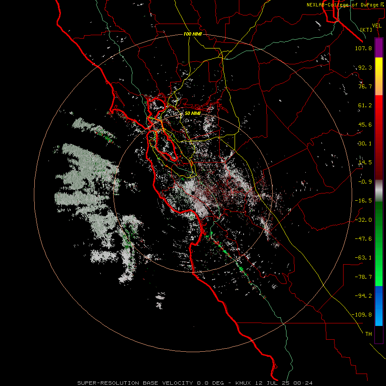
Task: Pick the black TH segment of the color bar
Action: (x=379, y=335)
